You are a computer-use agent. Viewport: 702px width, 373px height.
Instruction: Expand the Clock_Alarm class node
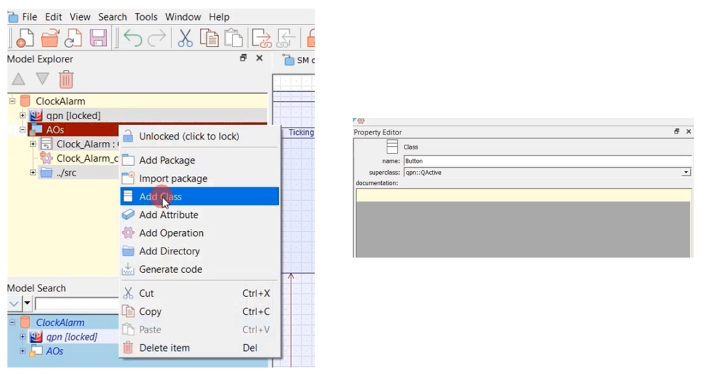pos(33,144)
